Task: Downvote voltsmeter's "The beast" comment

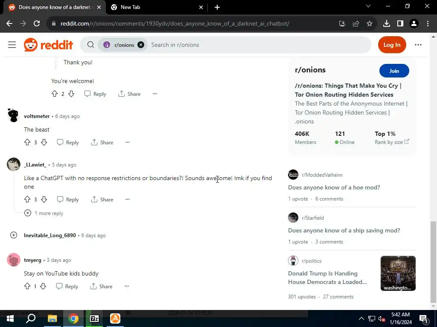Action: [44, 142]
